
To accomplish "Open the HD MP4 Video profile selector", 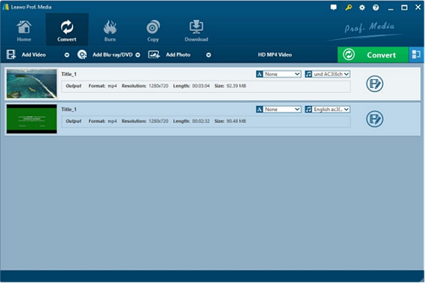I will 275,55.
